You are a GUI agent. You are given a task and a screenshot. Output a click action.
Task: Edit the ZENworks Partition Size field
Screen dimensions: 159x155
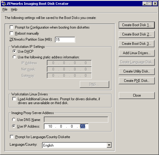click(65, 39)
